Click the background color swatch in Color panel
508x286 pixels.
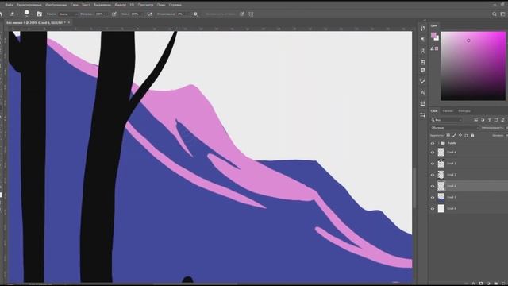[437, 39]
